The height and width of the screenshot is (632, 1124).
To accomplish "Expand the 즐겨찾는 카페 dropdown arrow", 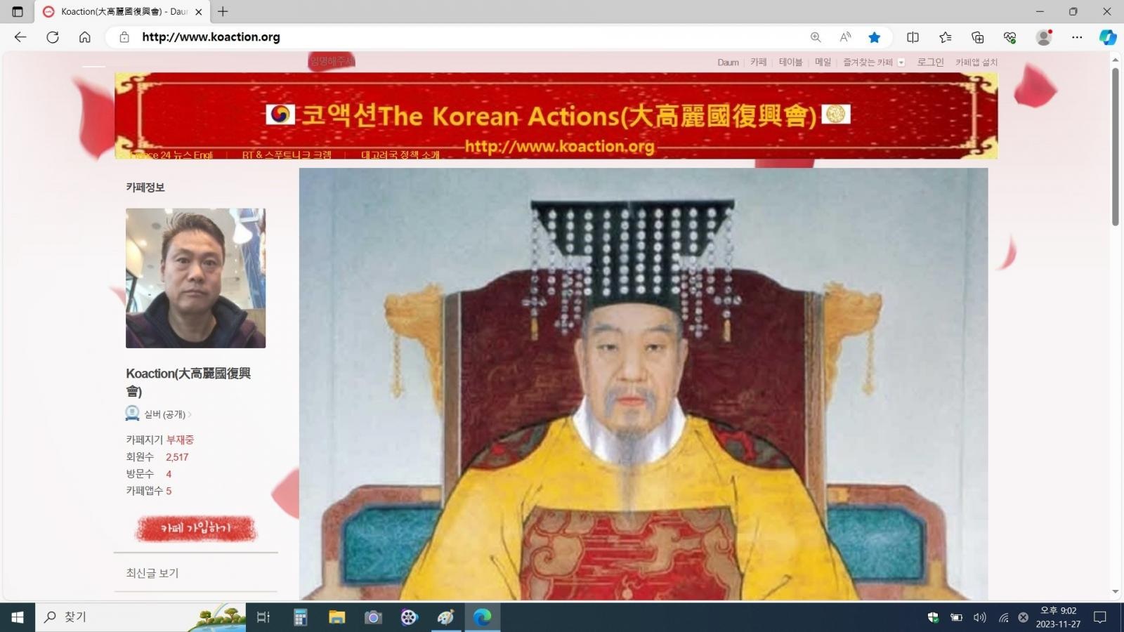I will coord(901,62).
